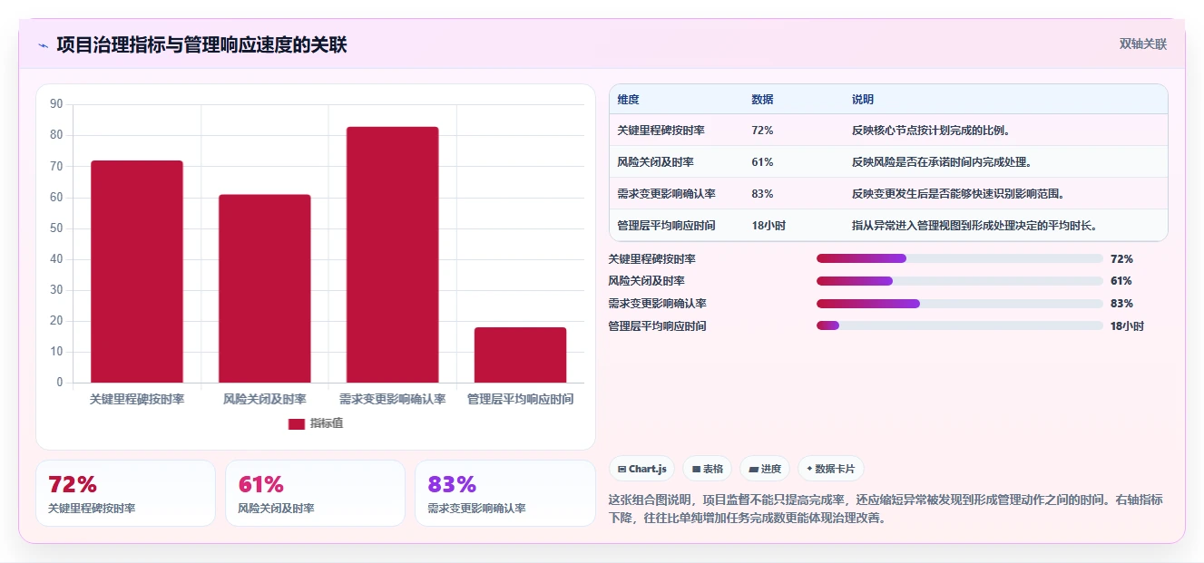
Task: Click the 维度 column header
Action: point(628,100)
